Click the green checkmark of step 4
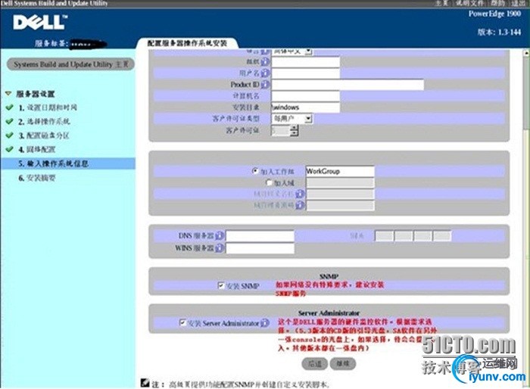The height and width of the screenshot is (389, 530). 9,149
